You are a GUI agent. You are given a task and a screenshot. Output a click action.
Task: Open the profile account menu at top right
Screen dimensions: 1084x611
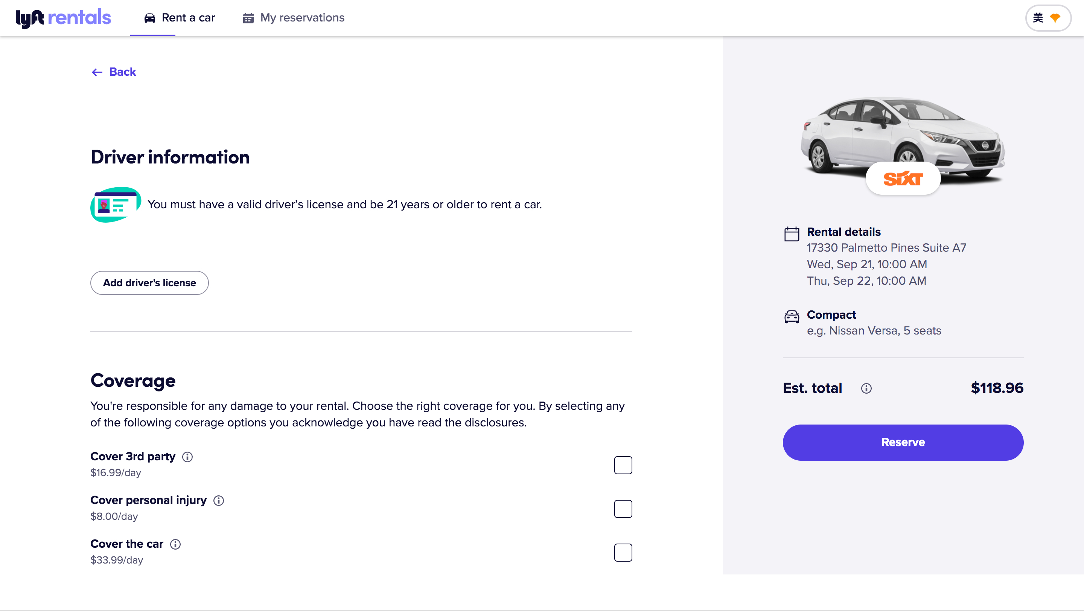pyautogui.click(x=1047, y=18)
